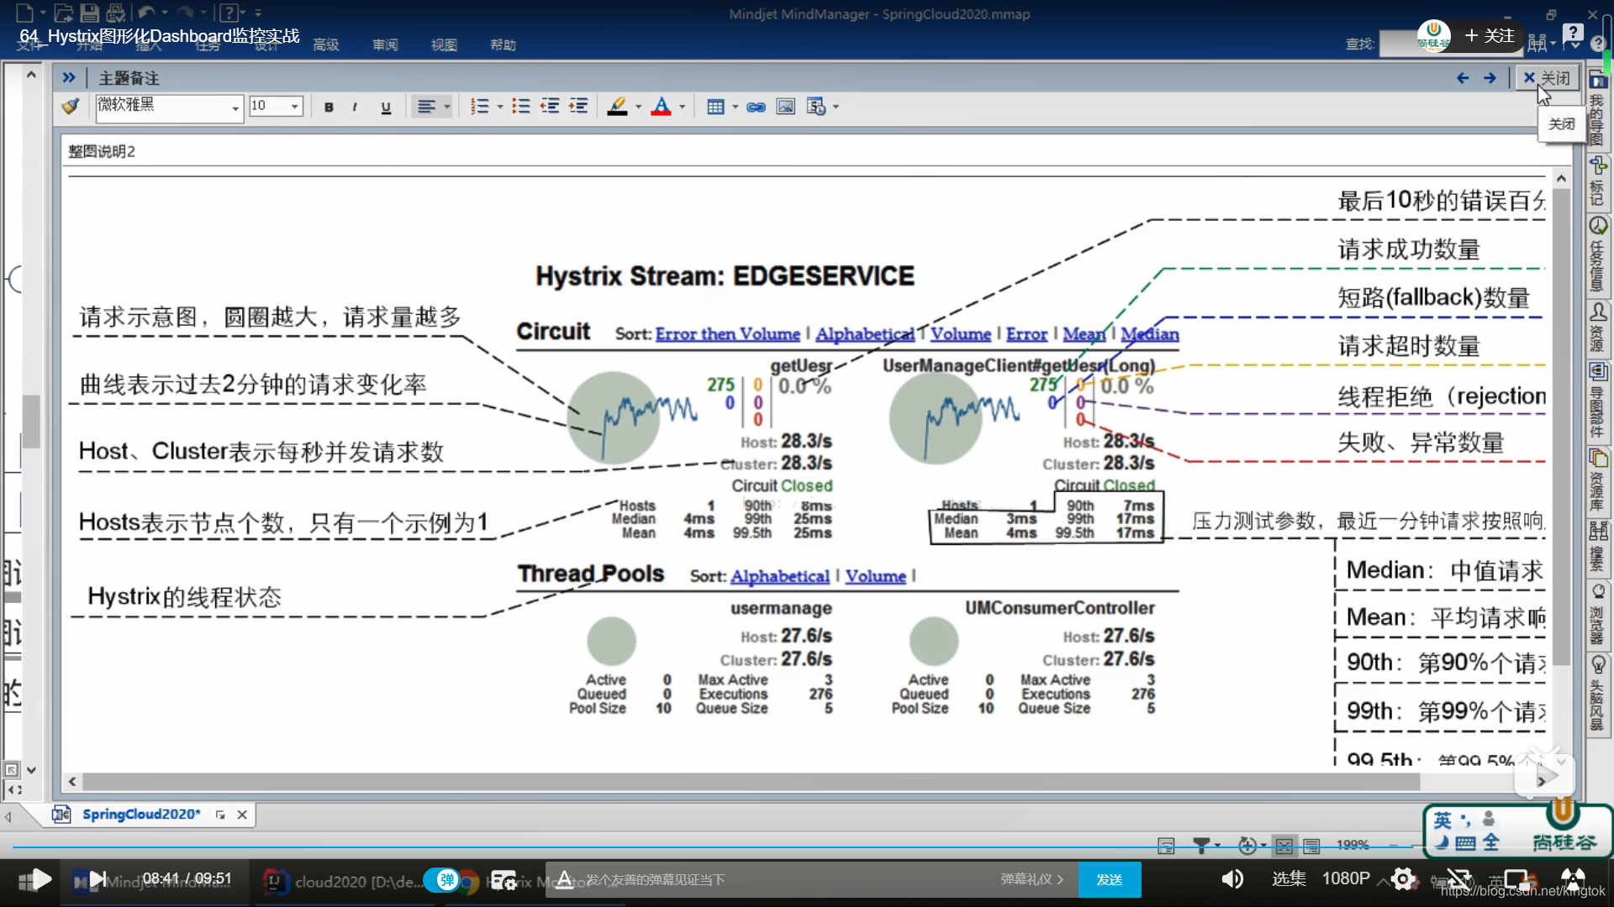The height and width of the screenshot is (907, 1614).
Task: Click the vertical scrollbar of the note
Action: point(1561,427)
